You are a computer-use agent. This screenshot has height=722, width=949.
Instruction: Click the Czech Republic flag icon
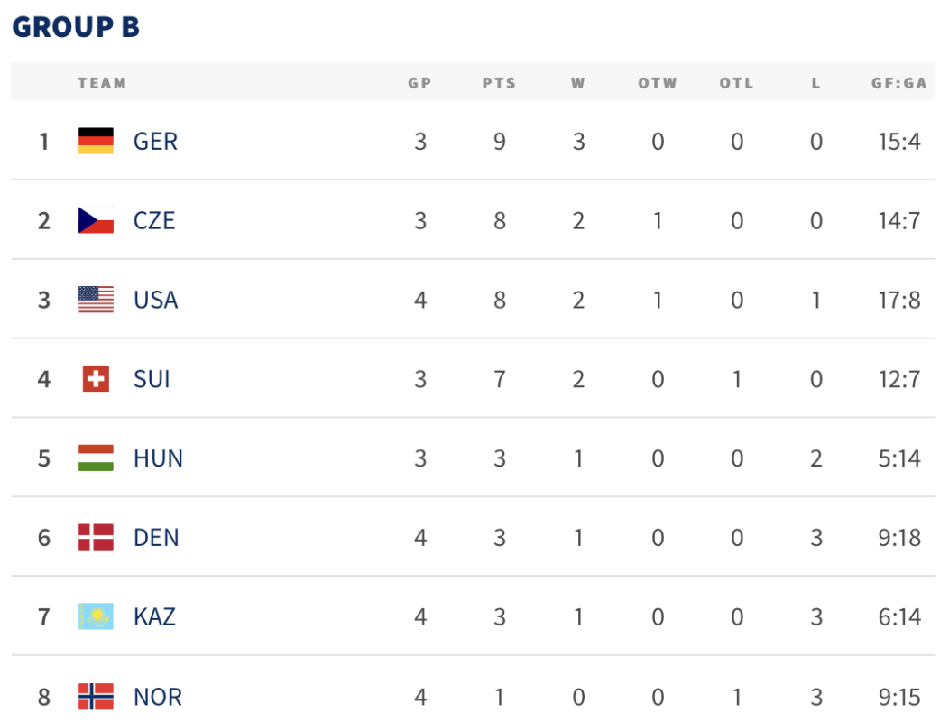(x=96, y=220)
